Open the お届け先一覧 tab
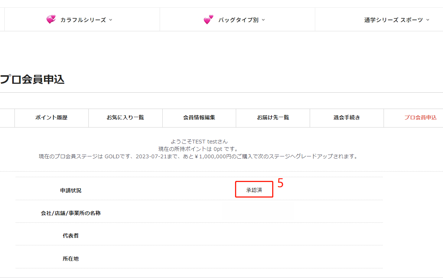The height and width of the screenshot is (278, 443). (273, 118)
